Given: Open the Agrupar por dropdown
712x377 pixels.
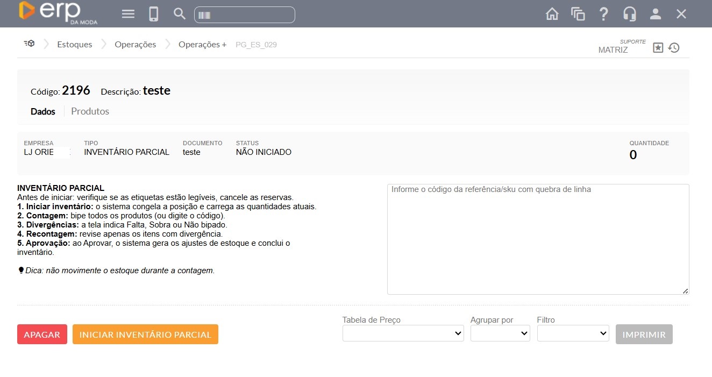Looking at the screenshot, I should click(x=500, y=333).
